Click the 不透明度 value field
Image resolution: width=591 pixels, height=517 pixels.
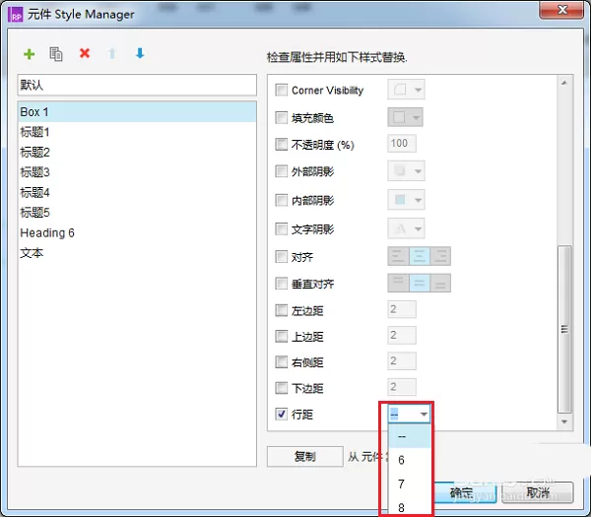(x=402, y=144)
